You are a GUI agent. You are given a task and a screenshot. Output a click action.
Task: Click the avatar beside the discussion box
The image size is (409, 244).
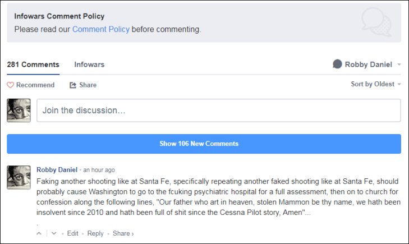click(19, 111)
